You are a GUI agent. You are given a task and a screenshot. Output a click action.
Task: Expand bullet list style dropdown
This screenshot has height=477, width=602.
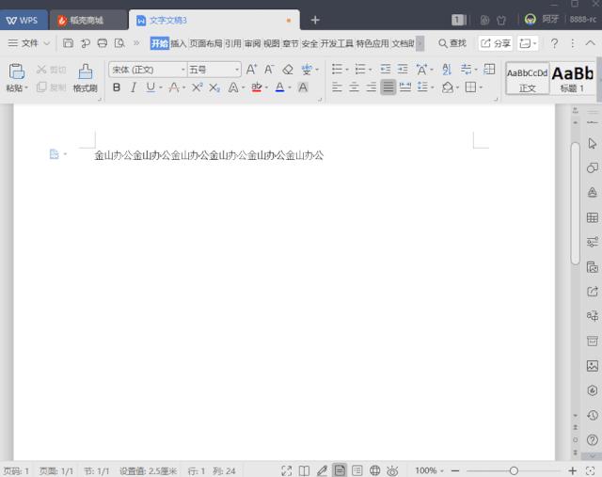pyautogui.click(x=347, y=70)
